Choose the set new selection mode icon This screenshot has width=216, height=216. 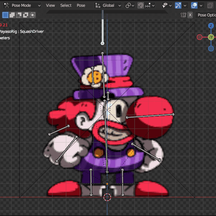point(5,15)
